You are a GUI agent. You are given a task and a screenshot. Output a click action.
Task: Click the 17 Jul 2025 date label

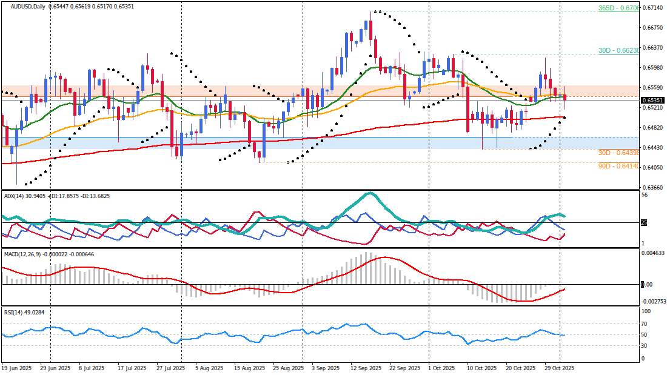(x=132, y=368)
